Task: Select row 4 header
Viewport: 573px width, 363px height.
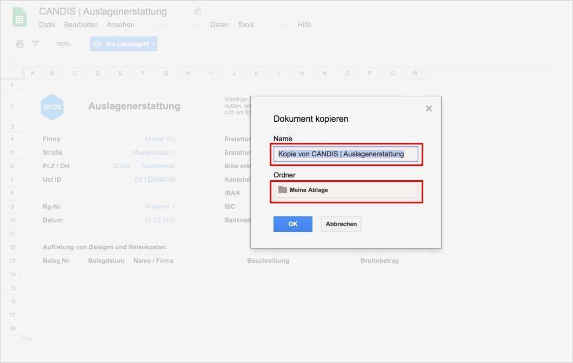Action: click(12, 139)
